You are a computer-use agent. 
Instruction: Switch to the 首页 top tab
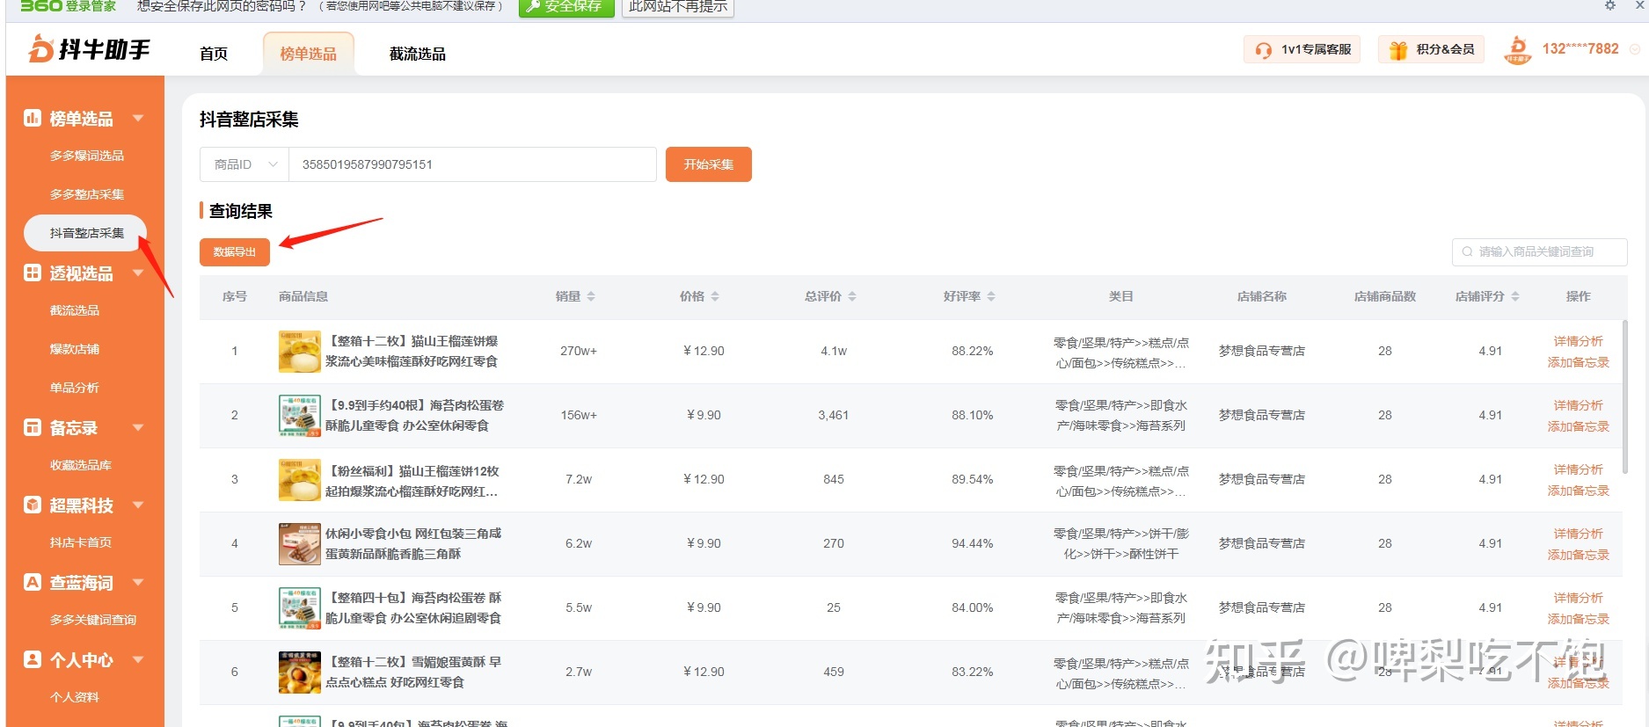[x=214, y=54]
